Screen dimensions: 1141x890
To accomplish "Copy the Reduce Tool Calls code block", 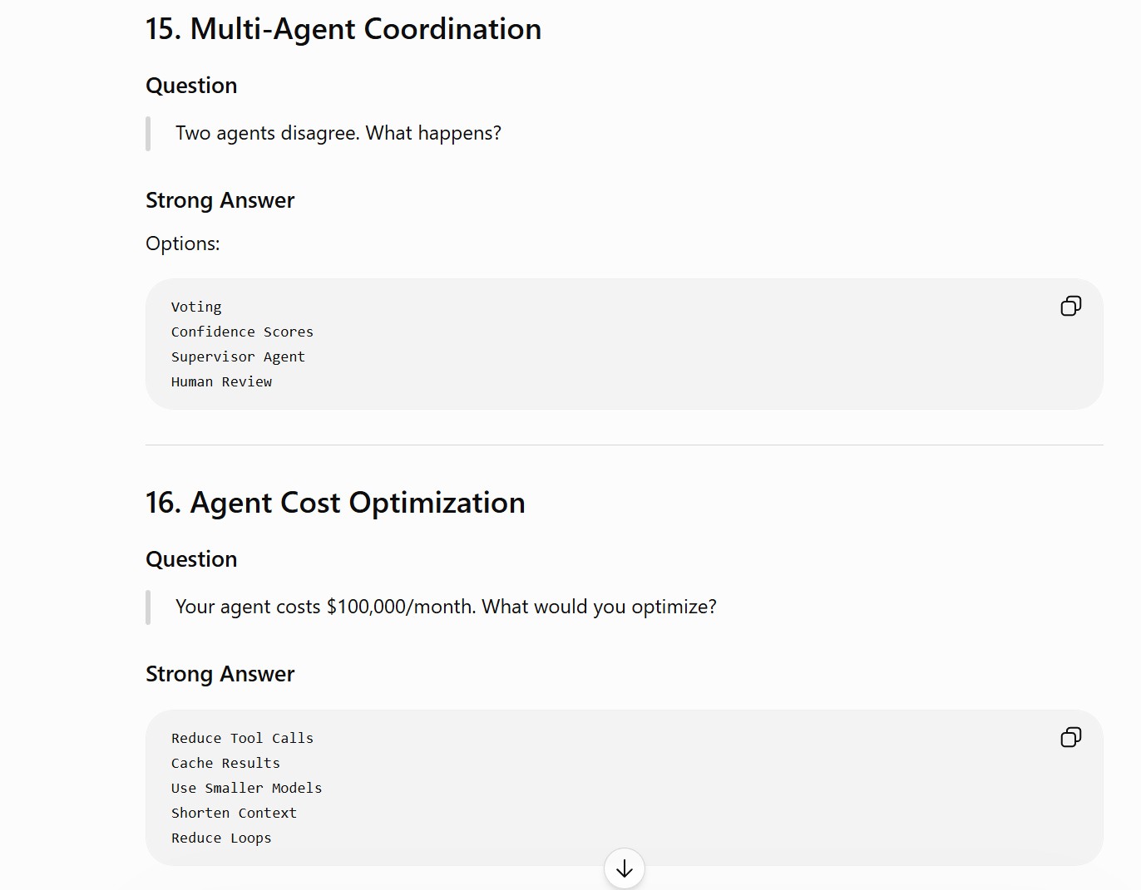I will pos(1070,737).
